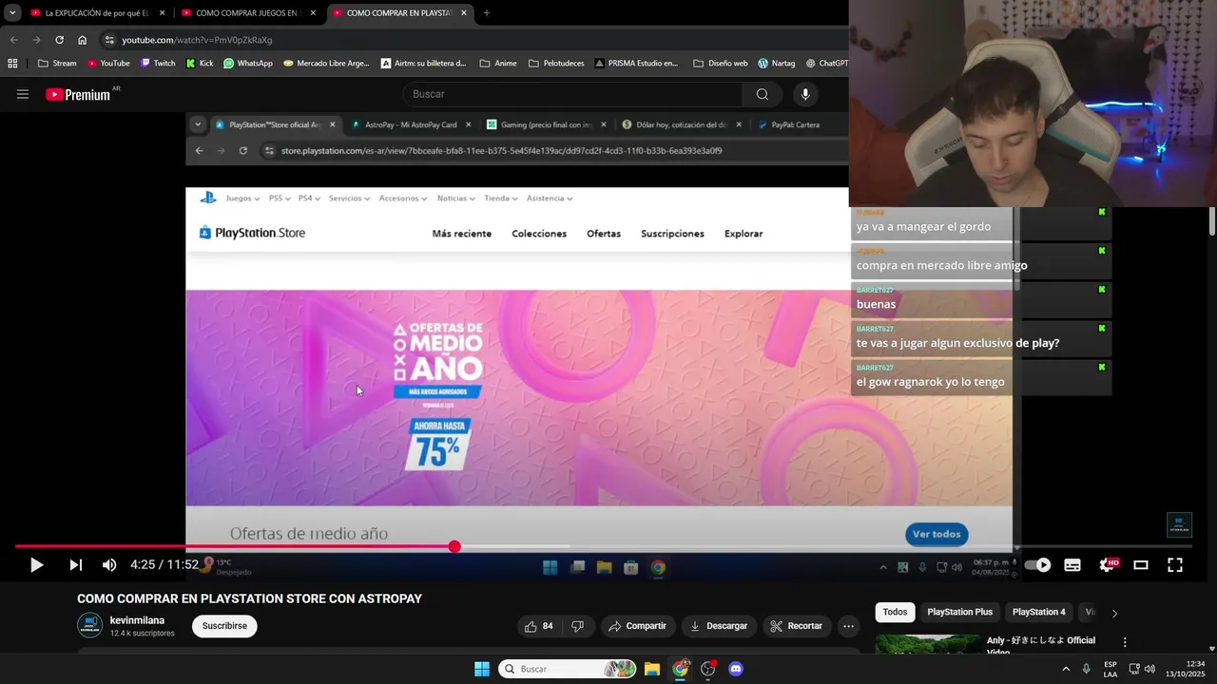Open the Pelotudeces bookmarks folder
Image resolution: width=1217 pixels, height=684 pixels.
[x=557, y=64]
